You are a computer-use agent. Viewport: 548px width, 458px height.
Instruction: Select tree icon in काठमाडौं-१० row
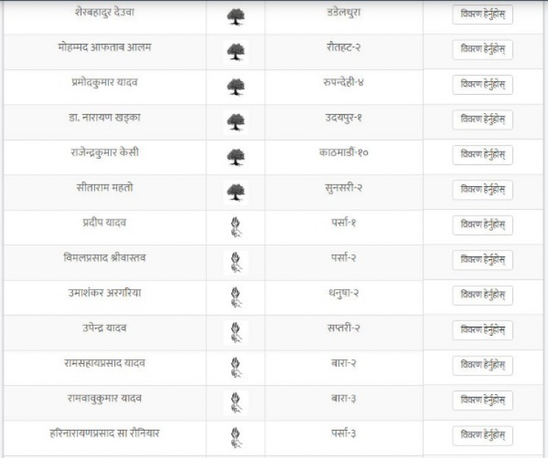[x=236, y=157]
